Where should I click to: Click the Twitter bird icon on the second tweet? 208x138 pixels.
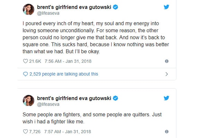(x=166, y=98)
